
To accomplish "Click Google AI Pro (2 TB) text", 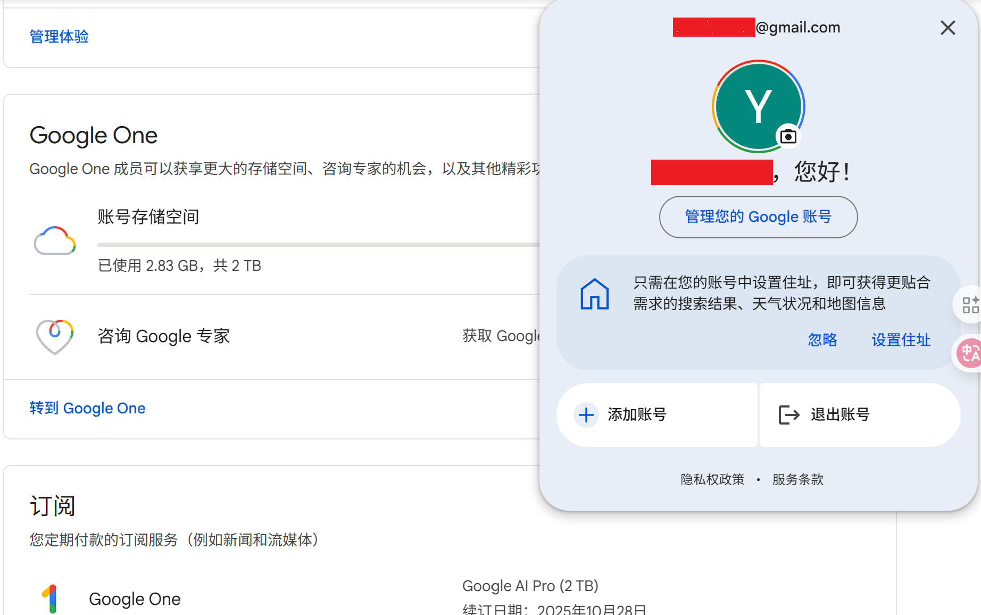I will pos(530,586).
